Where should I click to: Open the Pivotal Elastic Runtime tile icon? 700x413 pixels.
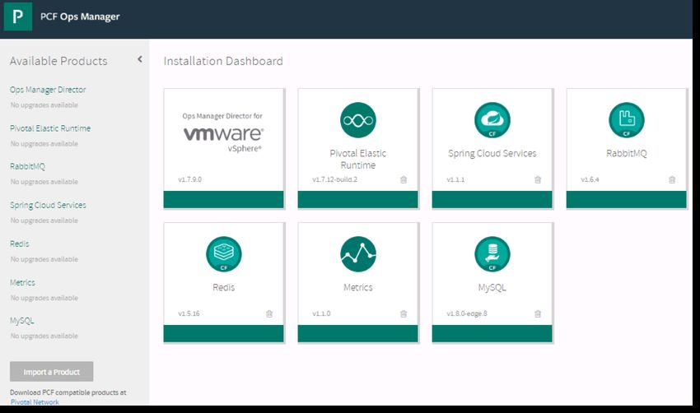[x=357, y=120]
